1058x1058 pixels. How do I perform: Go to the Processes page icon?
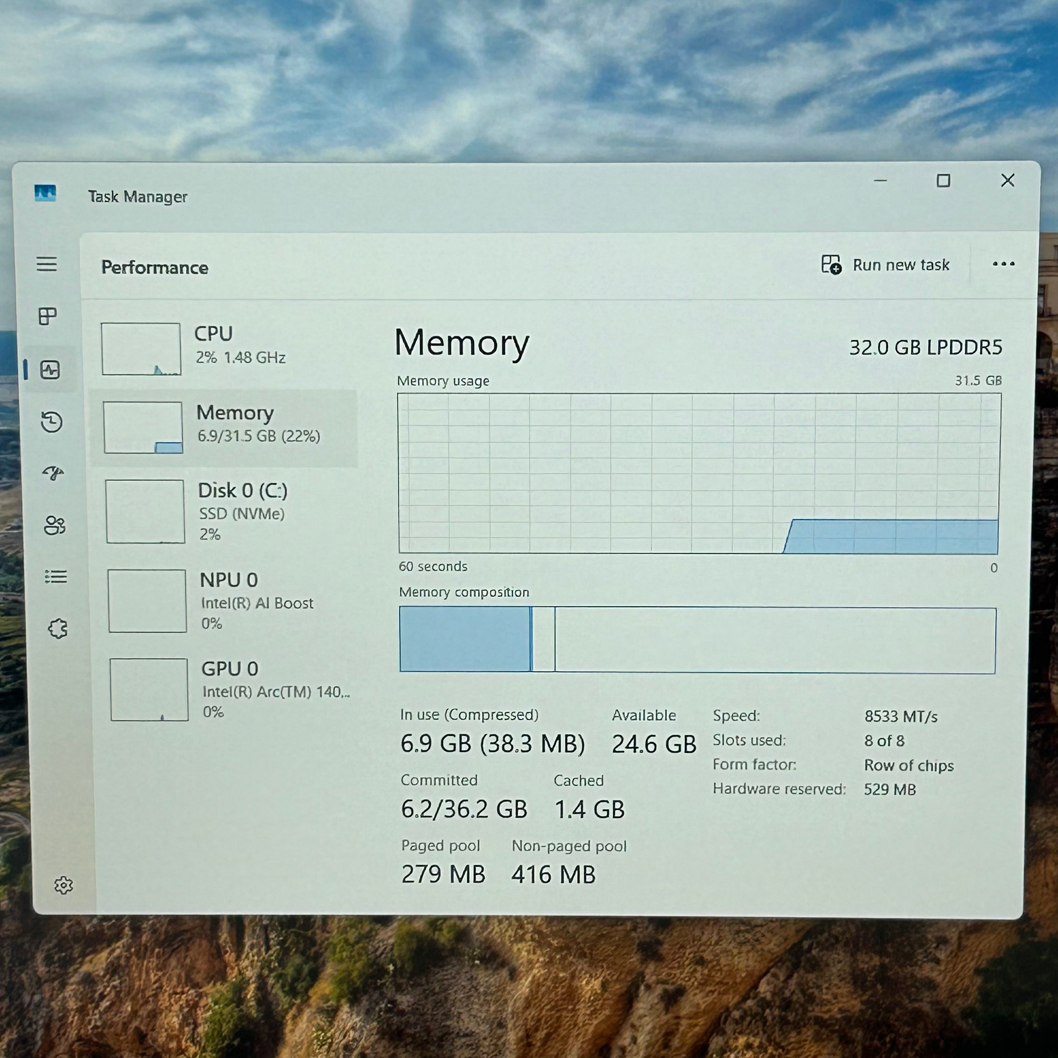[48, 316]
